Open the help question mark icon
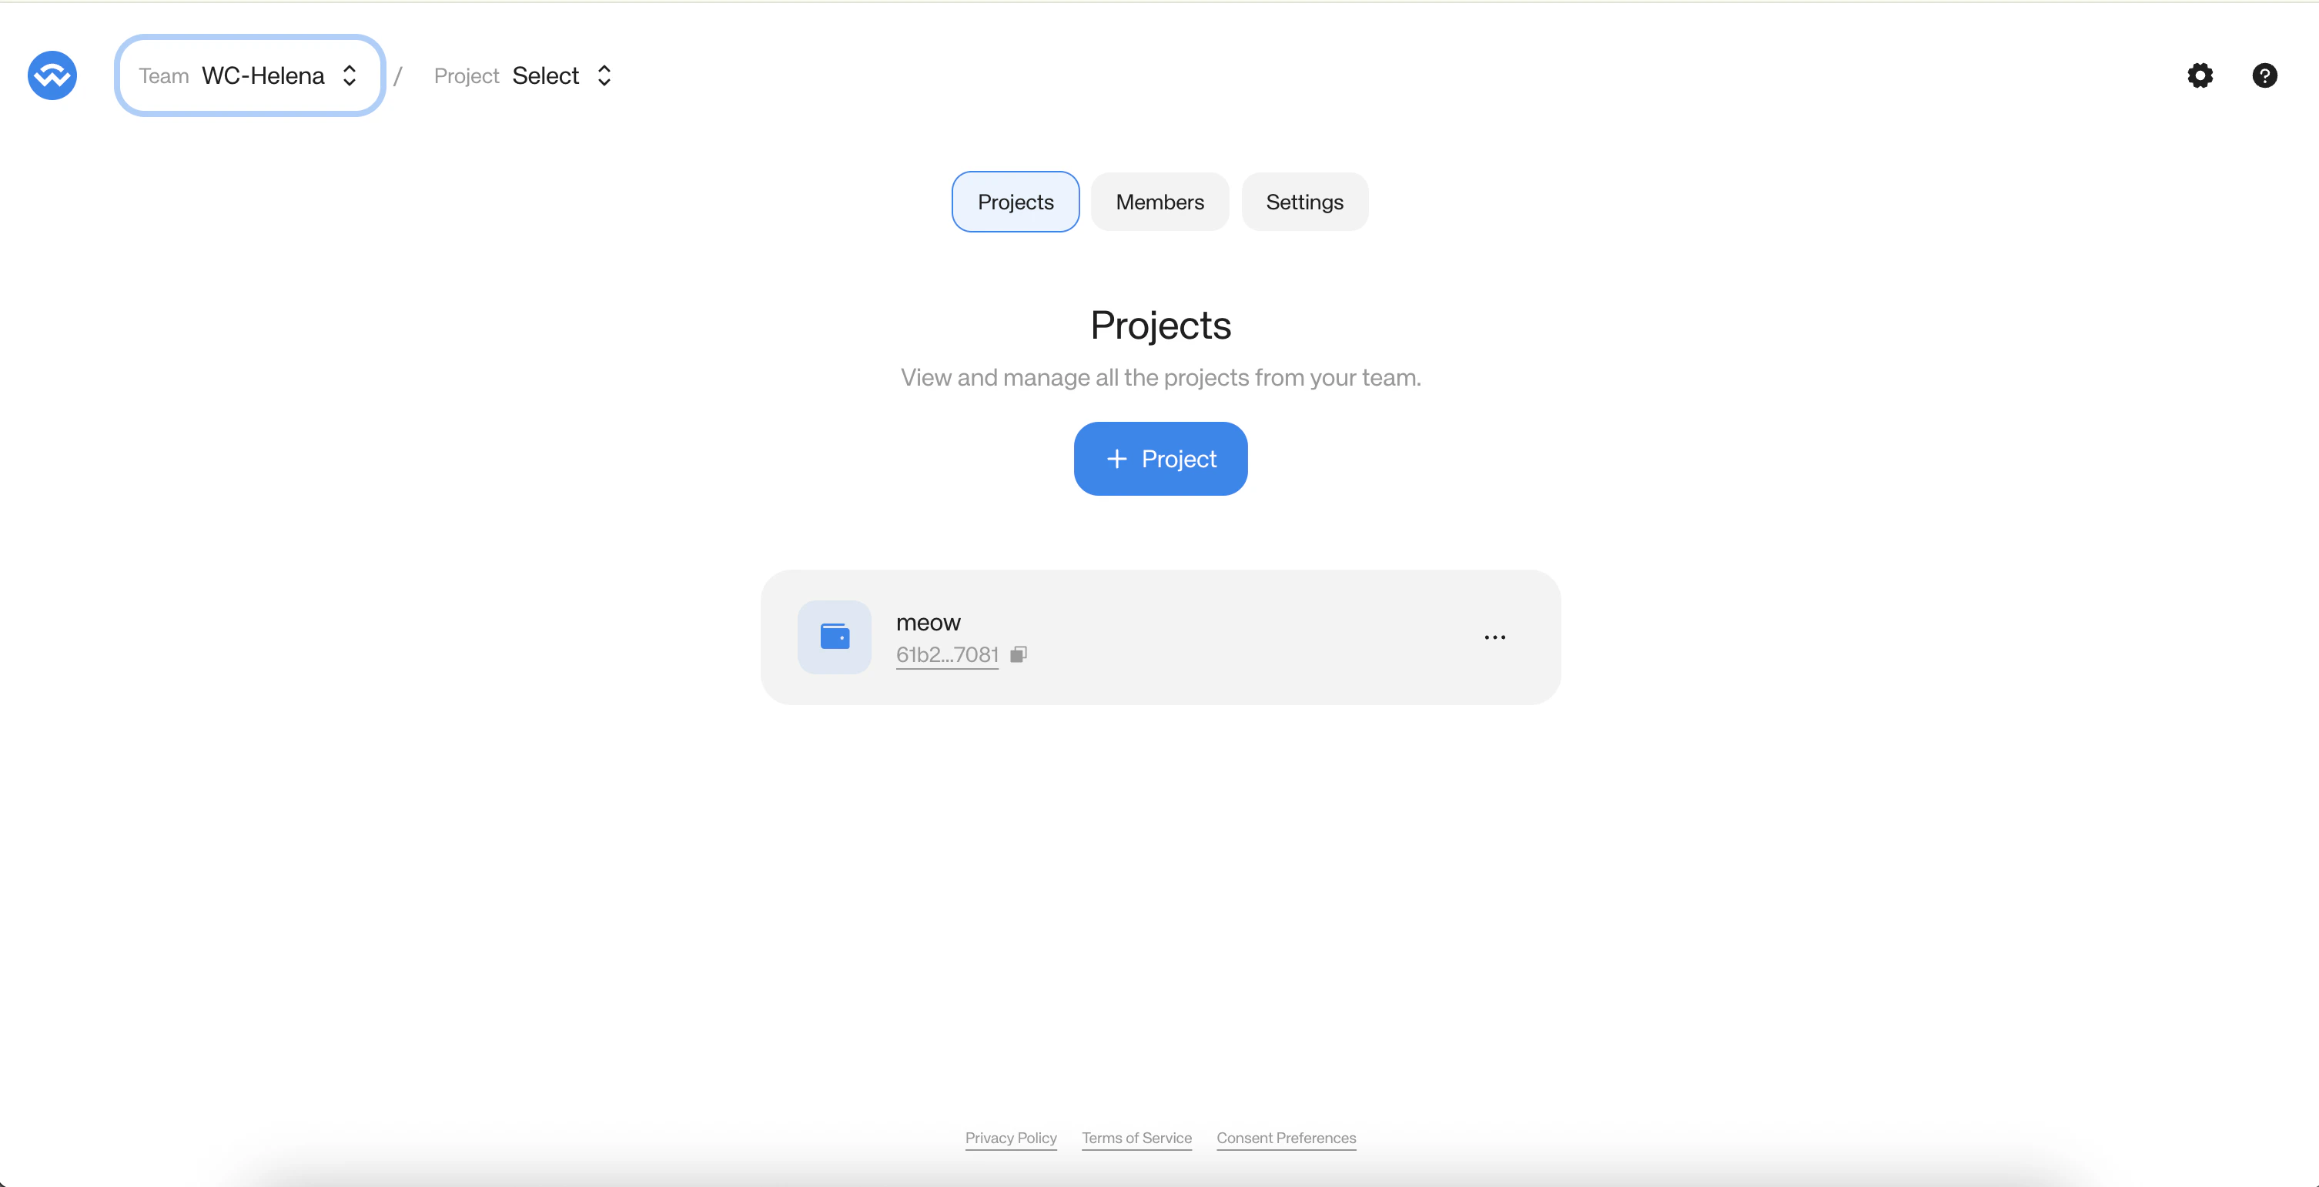 pos(2264,75)
